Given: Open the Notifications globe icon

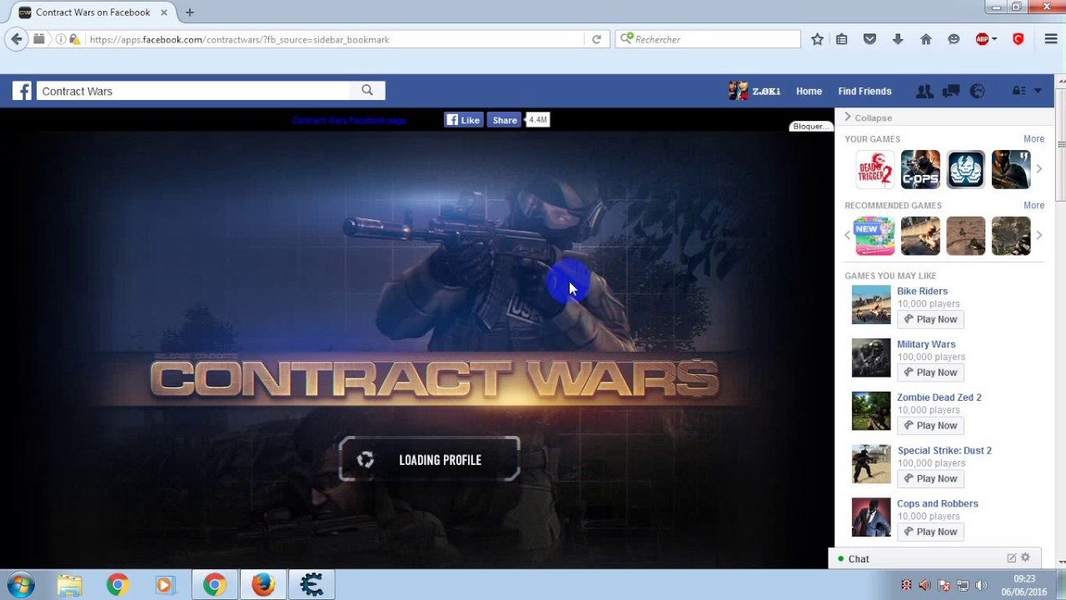Looking at the screenshot, I should pyautogui.click(x=978, y=91).
